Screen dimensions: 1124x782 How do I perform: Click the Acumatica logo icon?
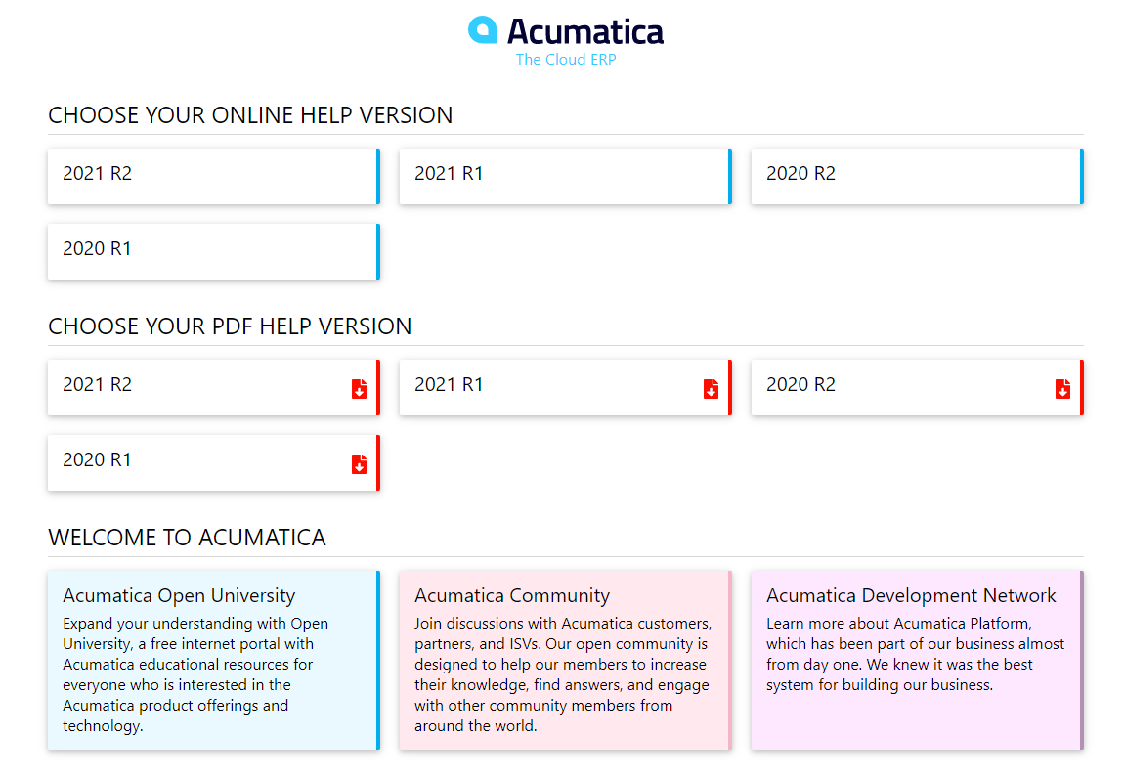click(483, 30)
